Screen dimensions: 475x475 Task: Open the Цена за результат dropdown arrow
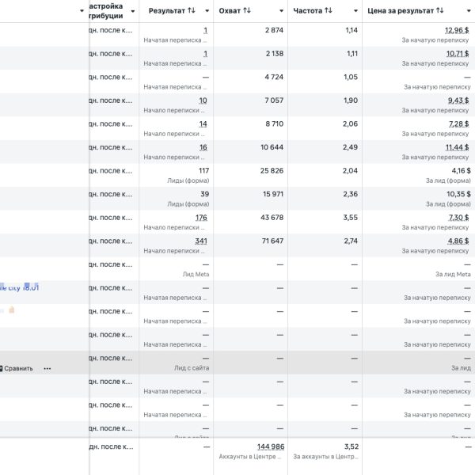click(x=467, y=11)
